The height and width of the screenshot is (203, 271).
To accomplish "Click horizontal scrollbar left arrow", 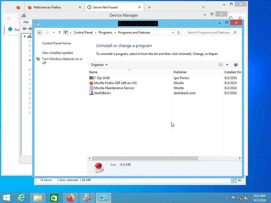I will coord(89,158).
